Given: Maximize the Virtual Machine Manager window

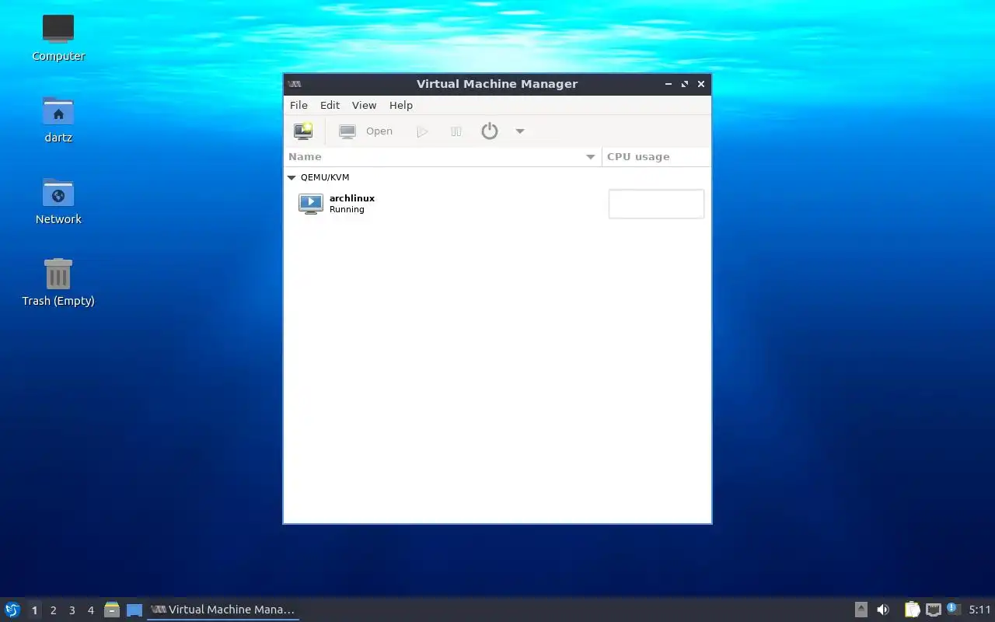Looking at the screenshot, I should pyautogui.click(x=685, y=84).
